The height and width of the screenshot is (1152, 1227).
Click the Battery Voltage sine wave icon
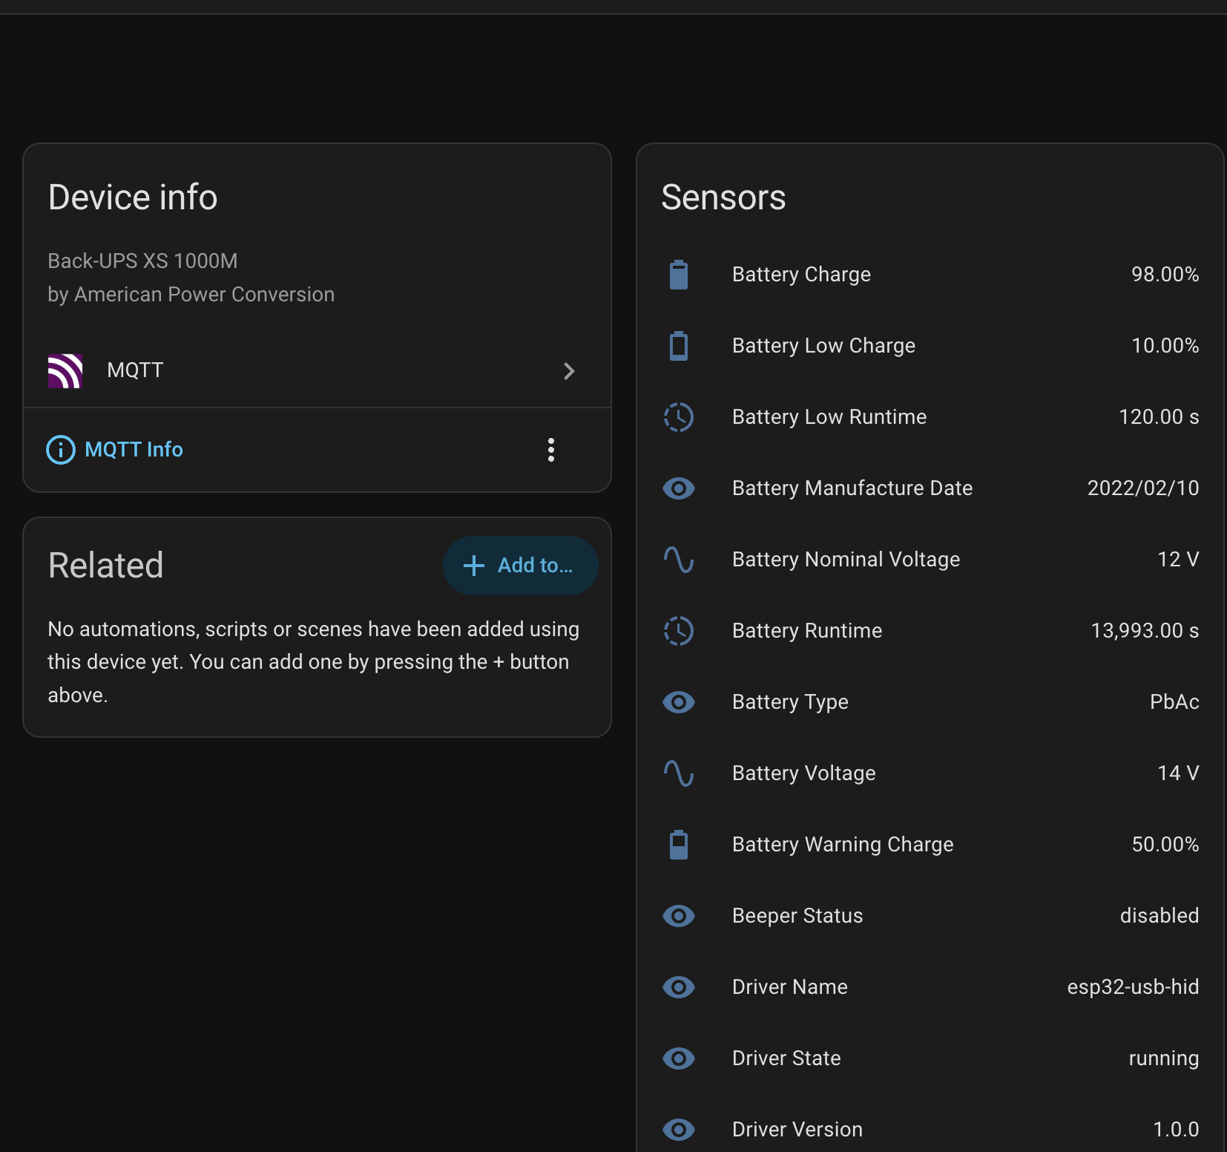679,773
